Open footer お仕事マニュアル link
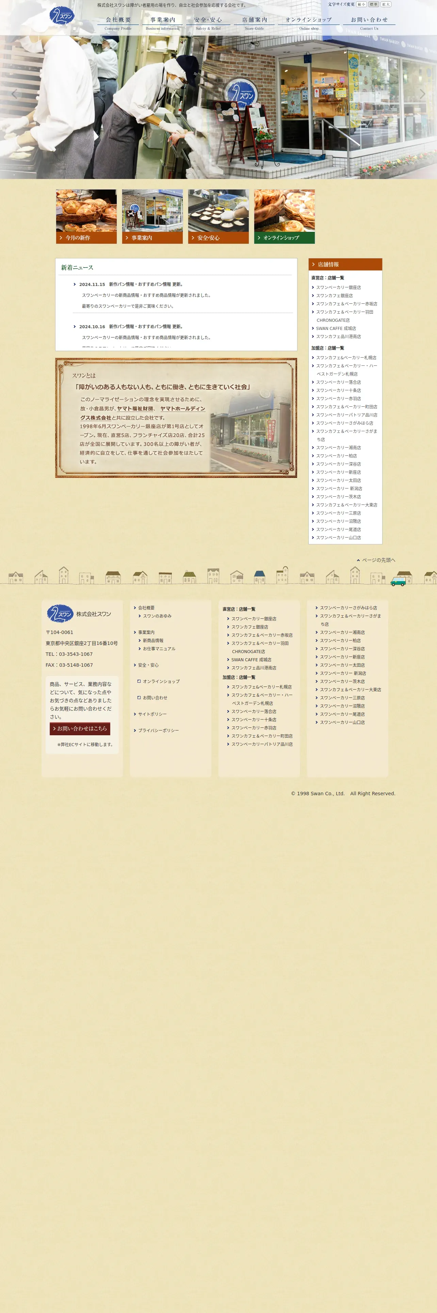Image resolution: width=437 pixels, height=1313 pixels. (159, 648)
